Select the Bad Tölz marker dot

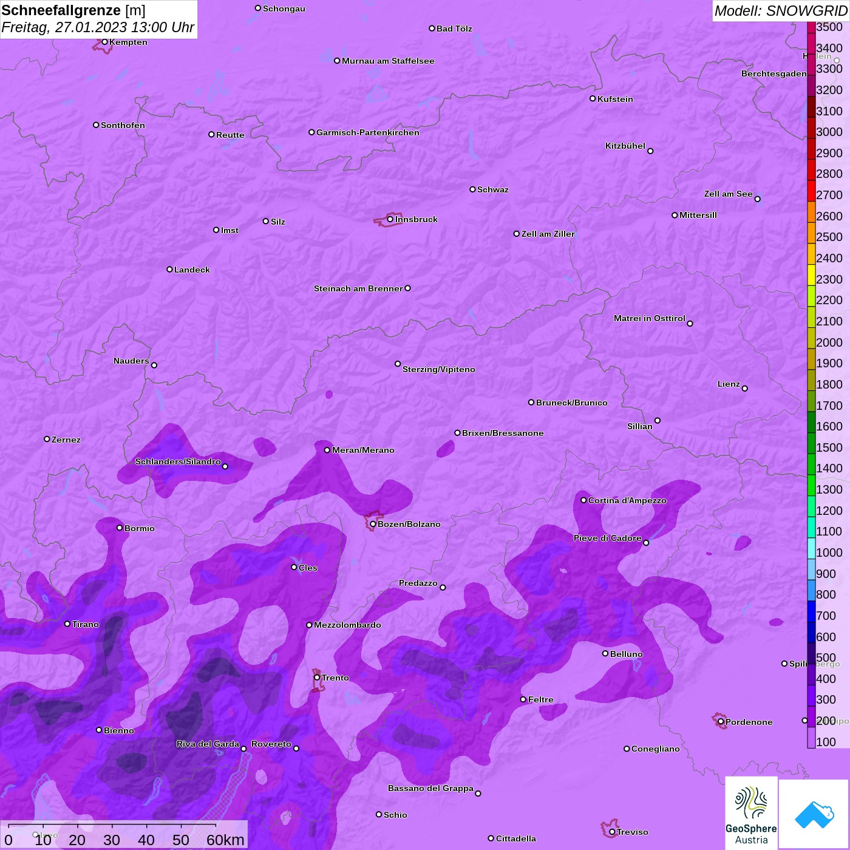coord(432,29)
